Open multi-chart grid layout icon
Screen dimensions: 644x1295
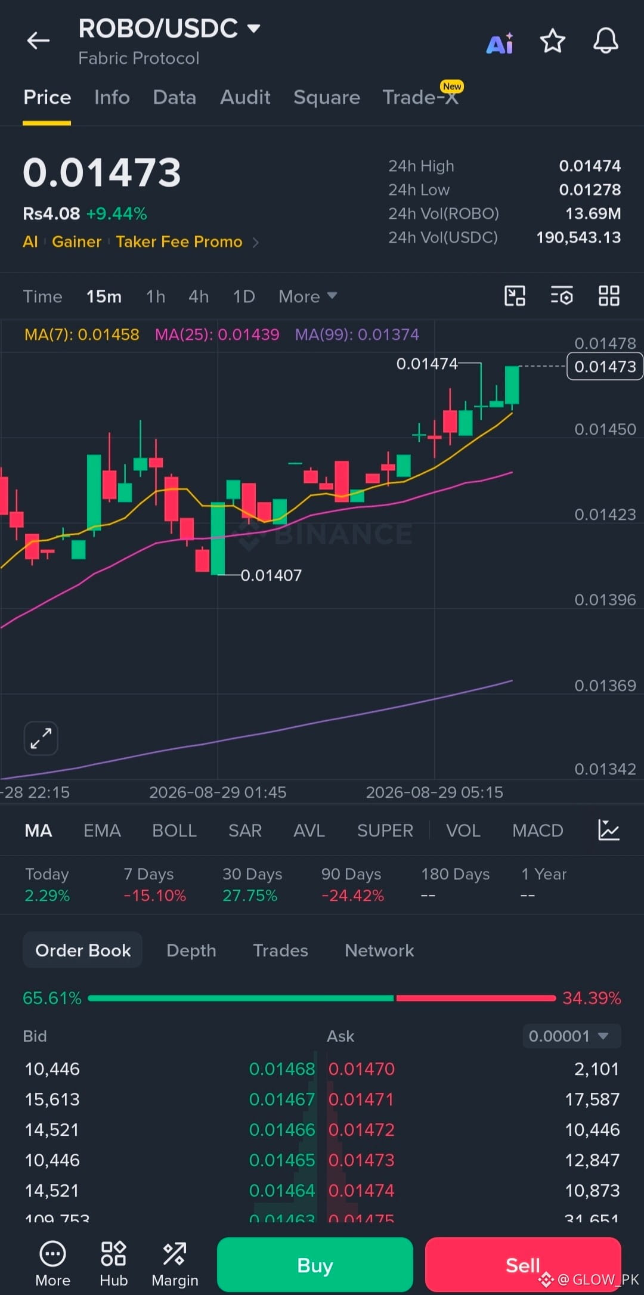609,296
